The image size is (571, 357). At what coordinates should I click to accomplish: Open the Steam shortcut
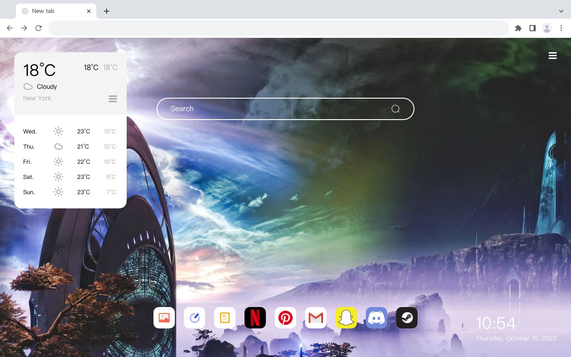407,318
